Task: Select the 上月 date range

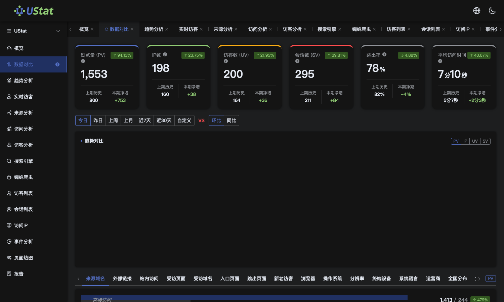Action: (128, 120)
